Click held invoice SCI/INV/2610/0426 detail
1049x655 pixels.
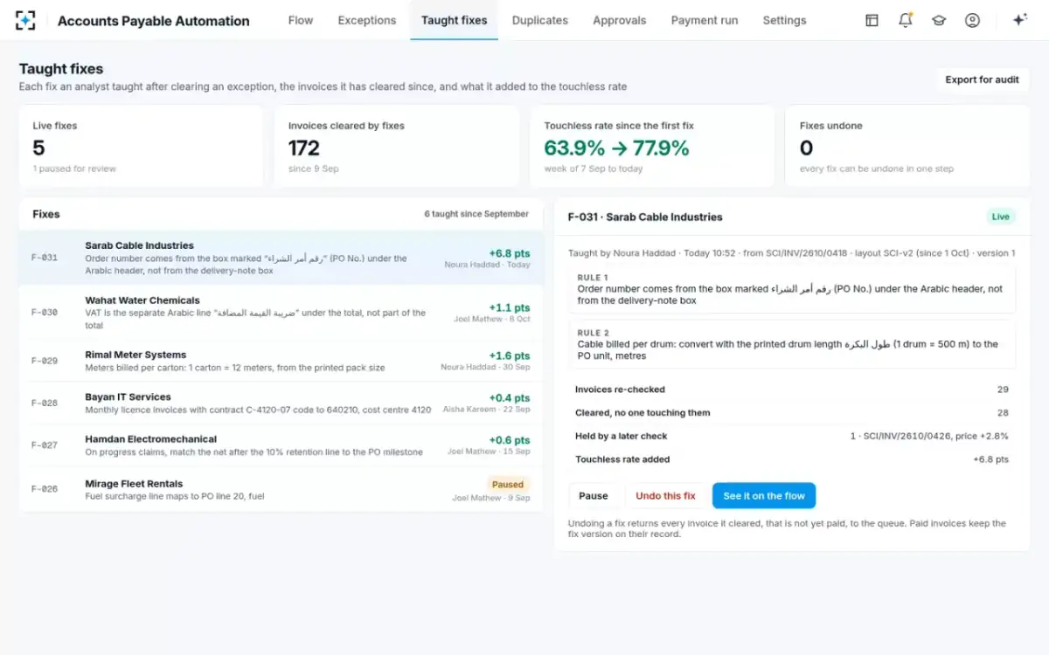pyautogui.click(x=929, y=436)
